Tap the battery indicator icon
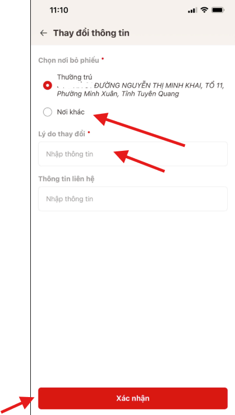The height and width of the screenshot is (415, 235). pyautogui.click(x=218, y=10)
